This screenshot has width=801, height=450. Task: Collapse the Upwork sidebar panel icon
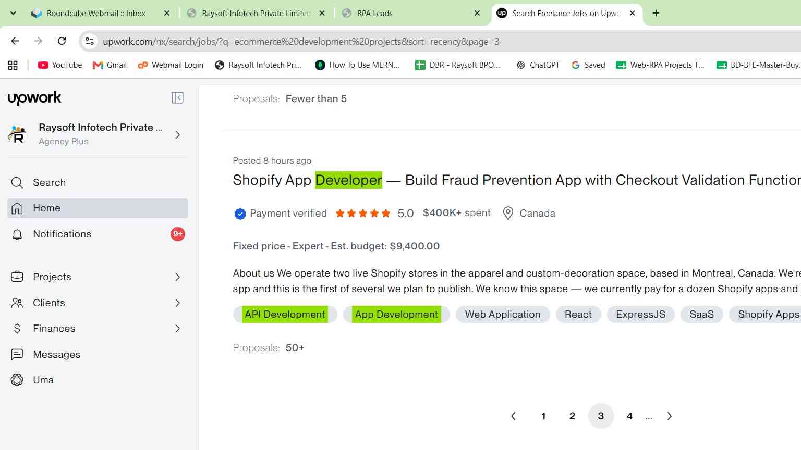[177, 98]
